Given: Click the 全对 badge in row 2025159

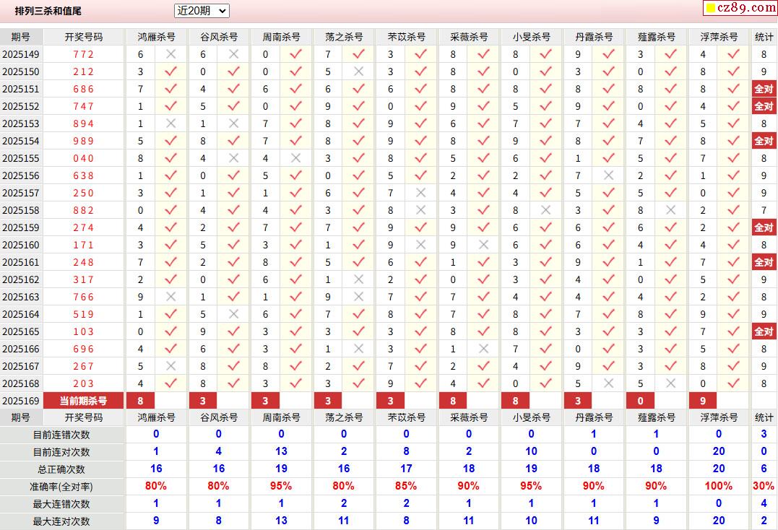Looking at the screenshot, I should [x=764, y=228].
